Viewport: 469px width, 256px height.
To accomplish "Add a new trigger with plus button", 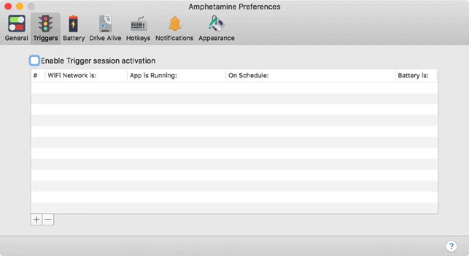I will pos(37,219).
